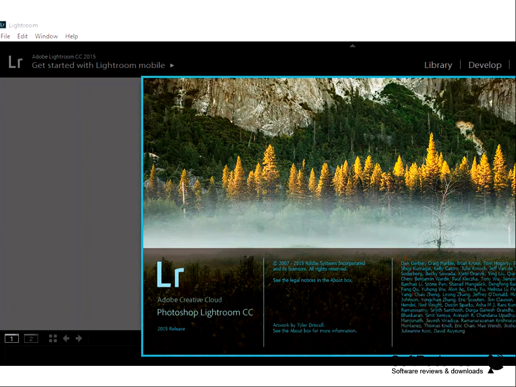The width and height of the screenshot is (516, 387).
Task: Click the "Adobe Lightroom CC 2015" header text
Action: pos(64,56)
